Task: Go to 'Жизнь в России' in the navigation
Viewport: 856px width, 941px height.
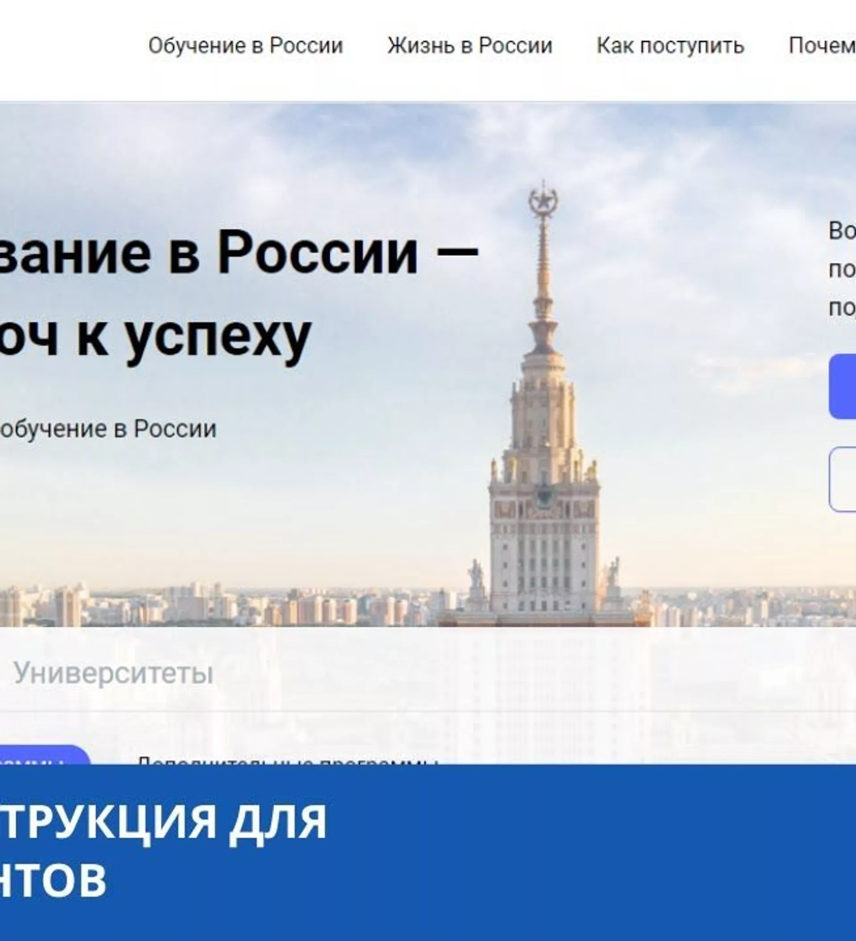Action: pyautogui.click(x=469, y=46)
